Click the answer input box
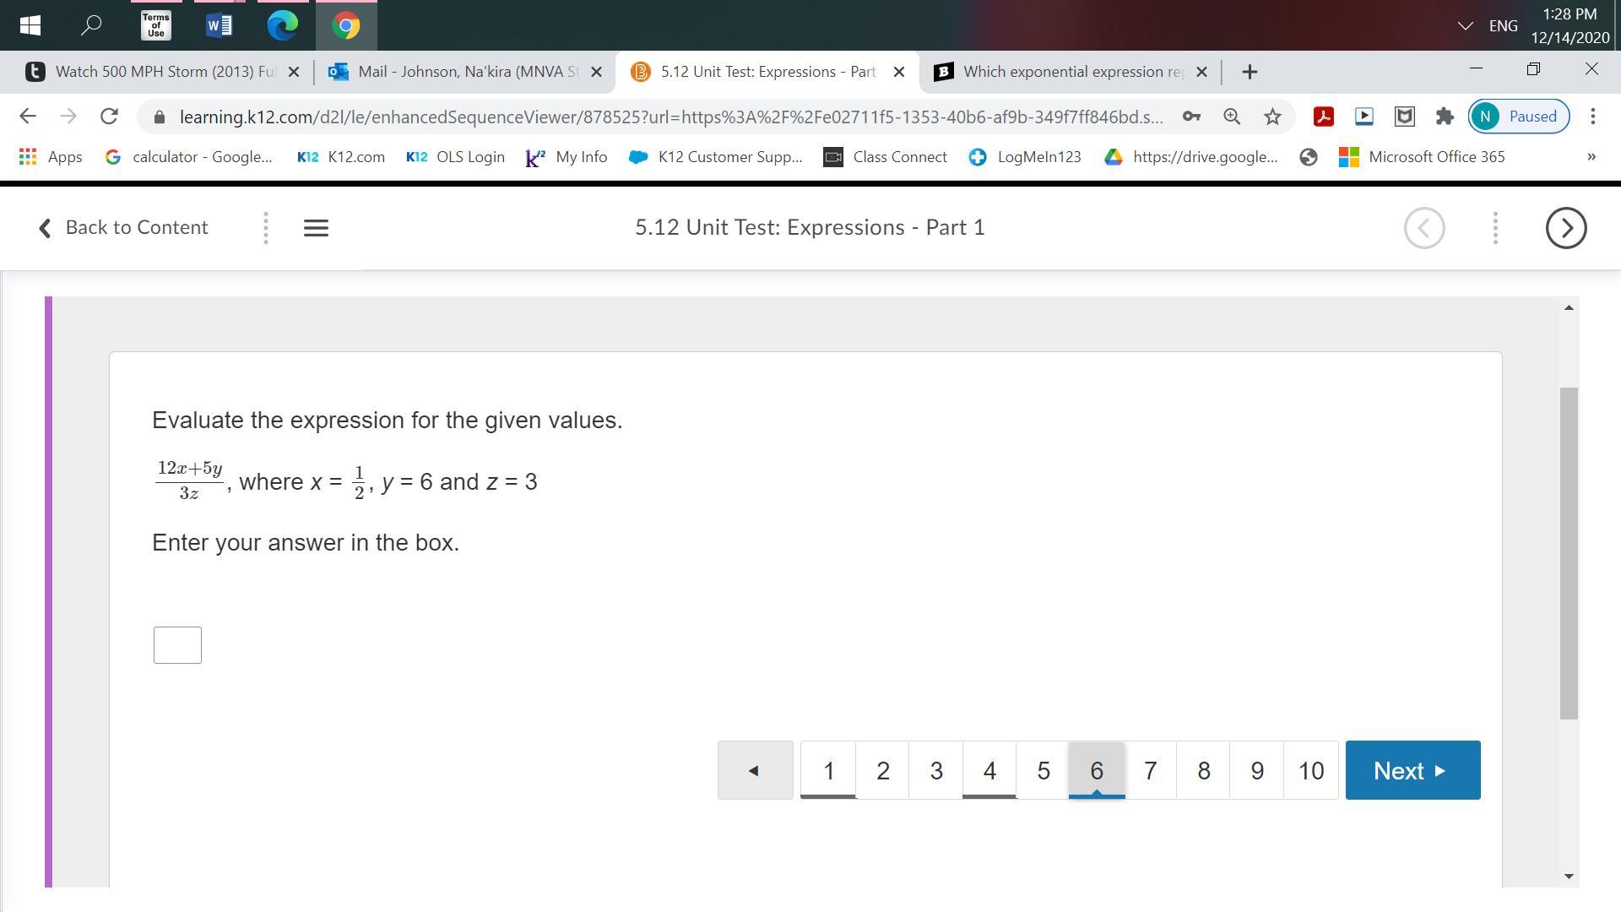1621x912 pixels. point(177,645)
